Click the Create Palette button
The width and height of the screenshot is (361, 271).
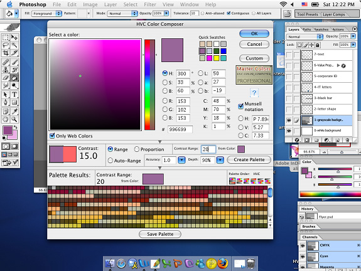249,160
